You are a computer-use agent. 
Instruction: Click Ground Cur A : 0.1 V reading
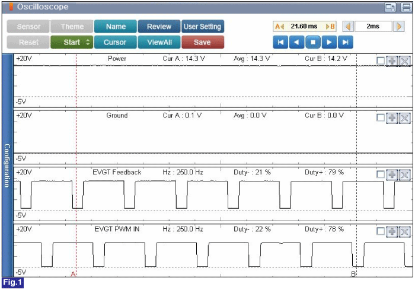[182, 116]
